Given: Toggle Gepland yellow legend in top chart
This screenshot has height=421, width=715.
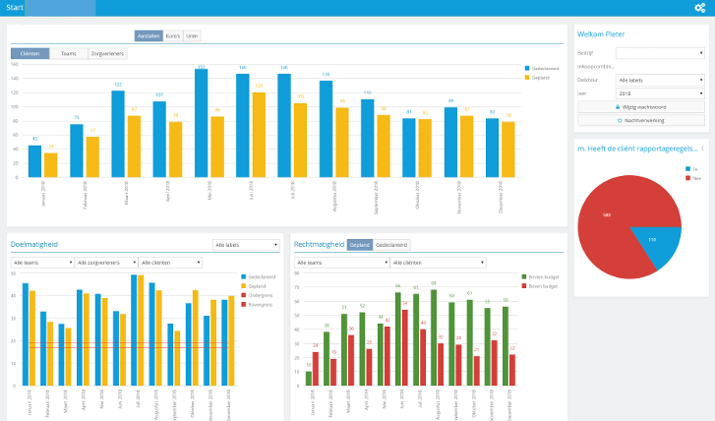Looking at the screenshot, I should coord(527,78).
